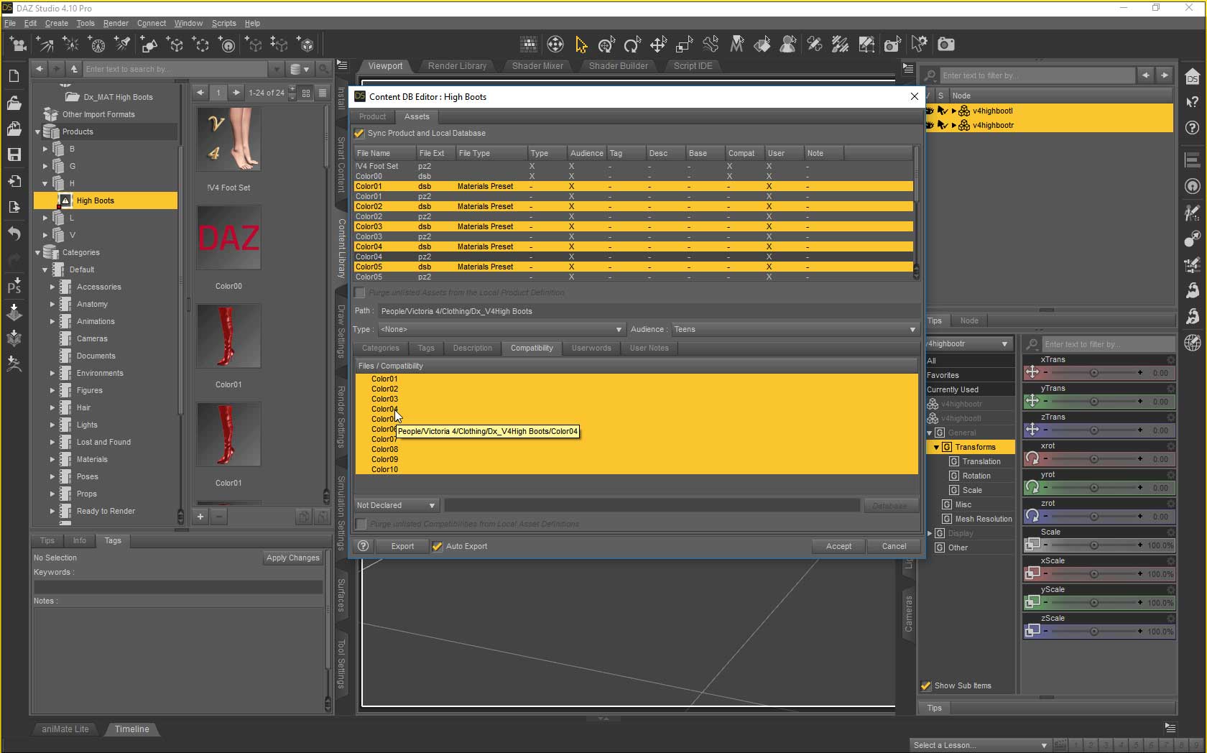Screen dimensions: 1207x753
Task: Click xTrans translate icon in Parameters
Action: [x=1032, y=372]
